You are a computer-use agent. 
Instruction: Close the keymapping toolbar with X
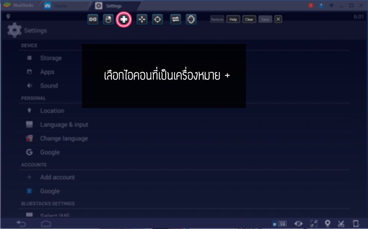(278, 19)
